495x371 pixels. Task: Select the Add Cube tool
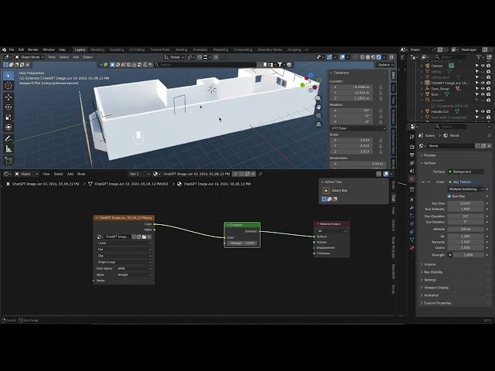coord(9,160)
